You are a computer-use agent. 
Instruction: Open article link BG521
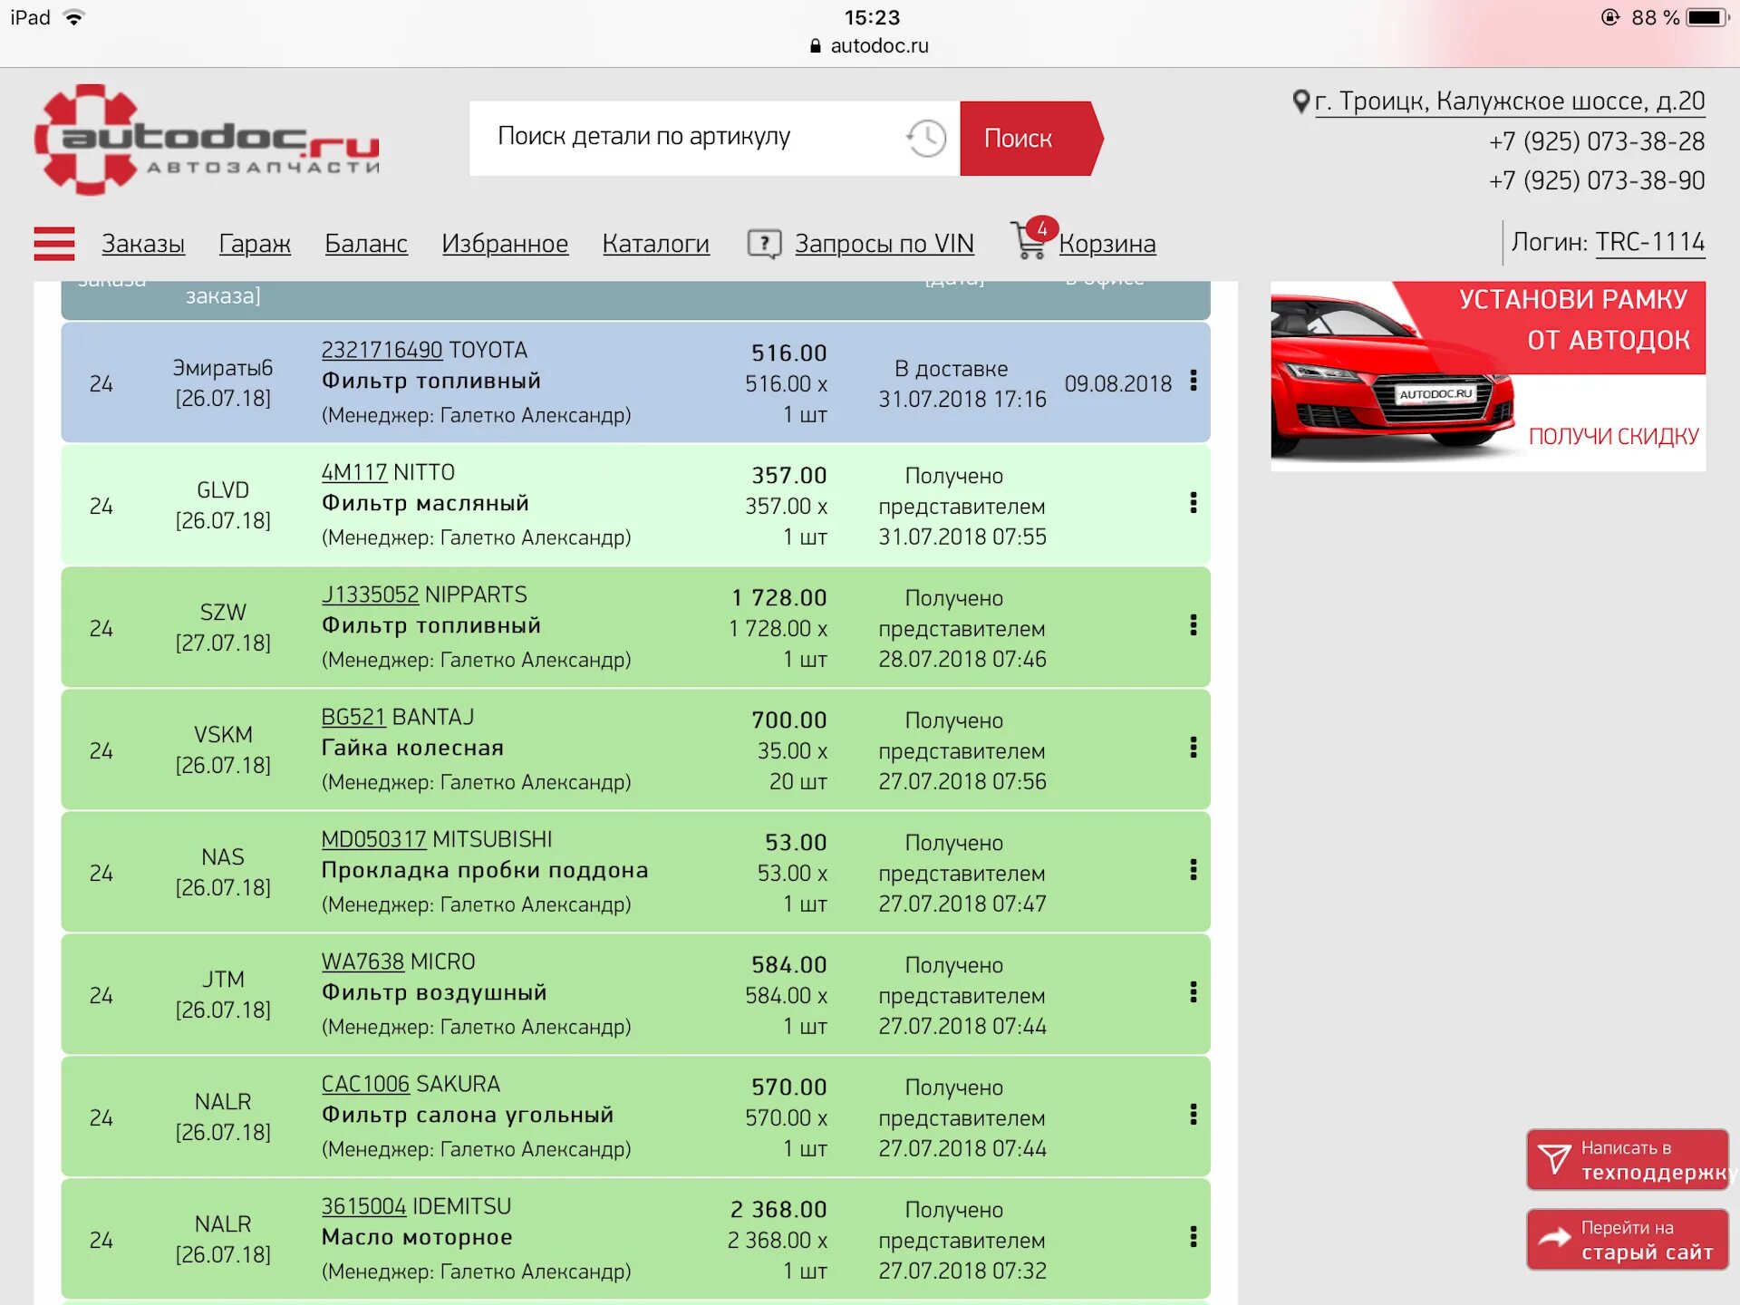point(353,717)
